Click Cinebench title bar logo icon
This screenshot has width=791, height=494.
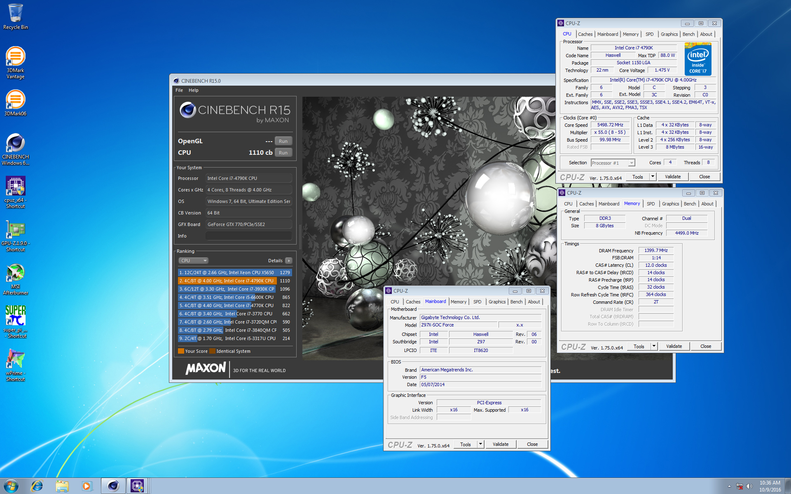176,81
